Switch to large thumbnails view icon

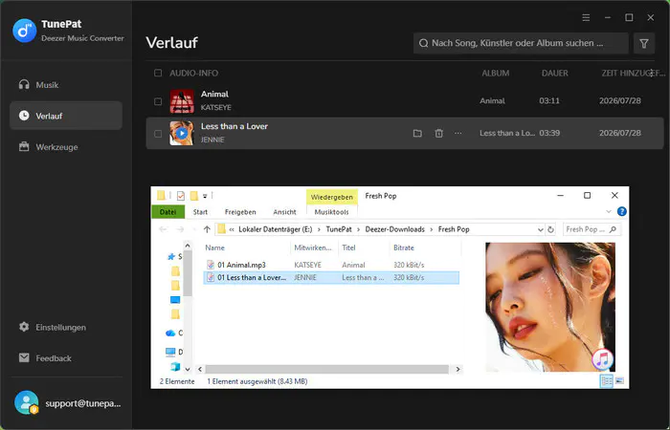click(619, 381)
